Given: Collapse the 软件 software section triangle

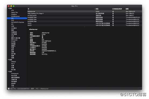Looking at the screenshot, I should point(8,72).
